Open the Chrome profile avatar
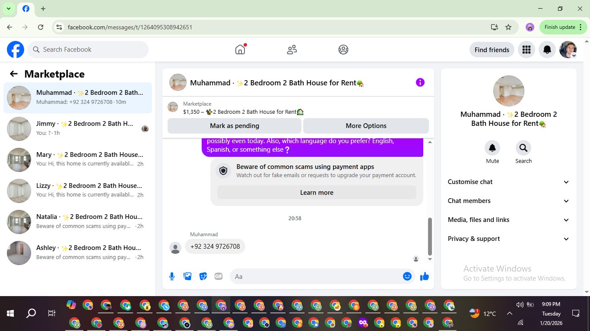 pyautogui.click(x=530, y=27)
